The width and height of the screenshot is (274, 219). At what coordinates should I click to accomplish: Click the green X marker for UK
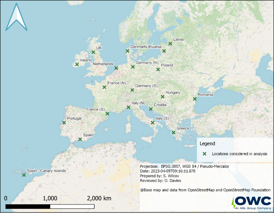[93, 52]
